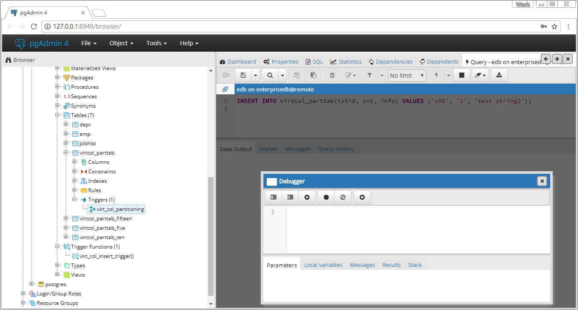Click the Filter funnel icon
Viewport: 578px width, 310px height.
coord(369,76)
